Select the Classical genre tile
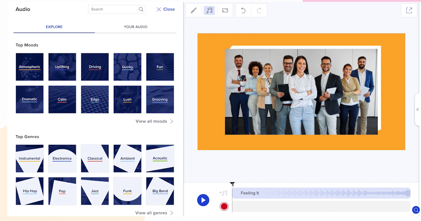Image resolution: width=421 pixels, height=221 pixels. pyautogui.click(x=95, y=158)
